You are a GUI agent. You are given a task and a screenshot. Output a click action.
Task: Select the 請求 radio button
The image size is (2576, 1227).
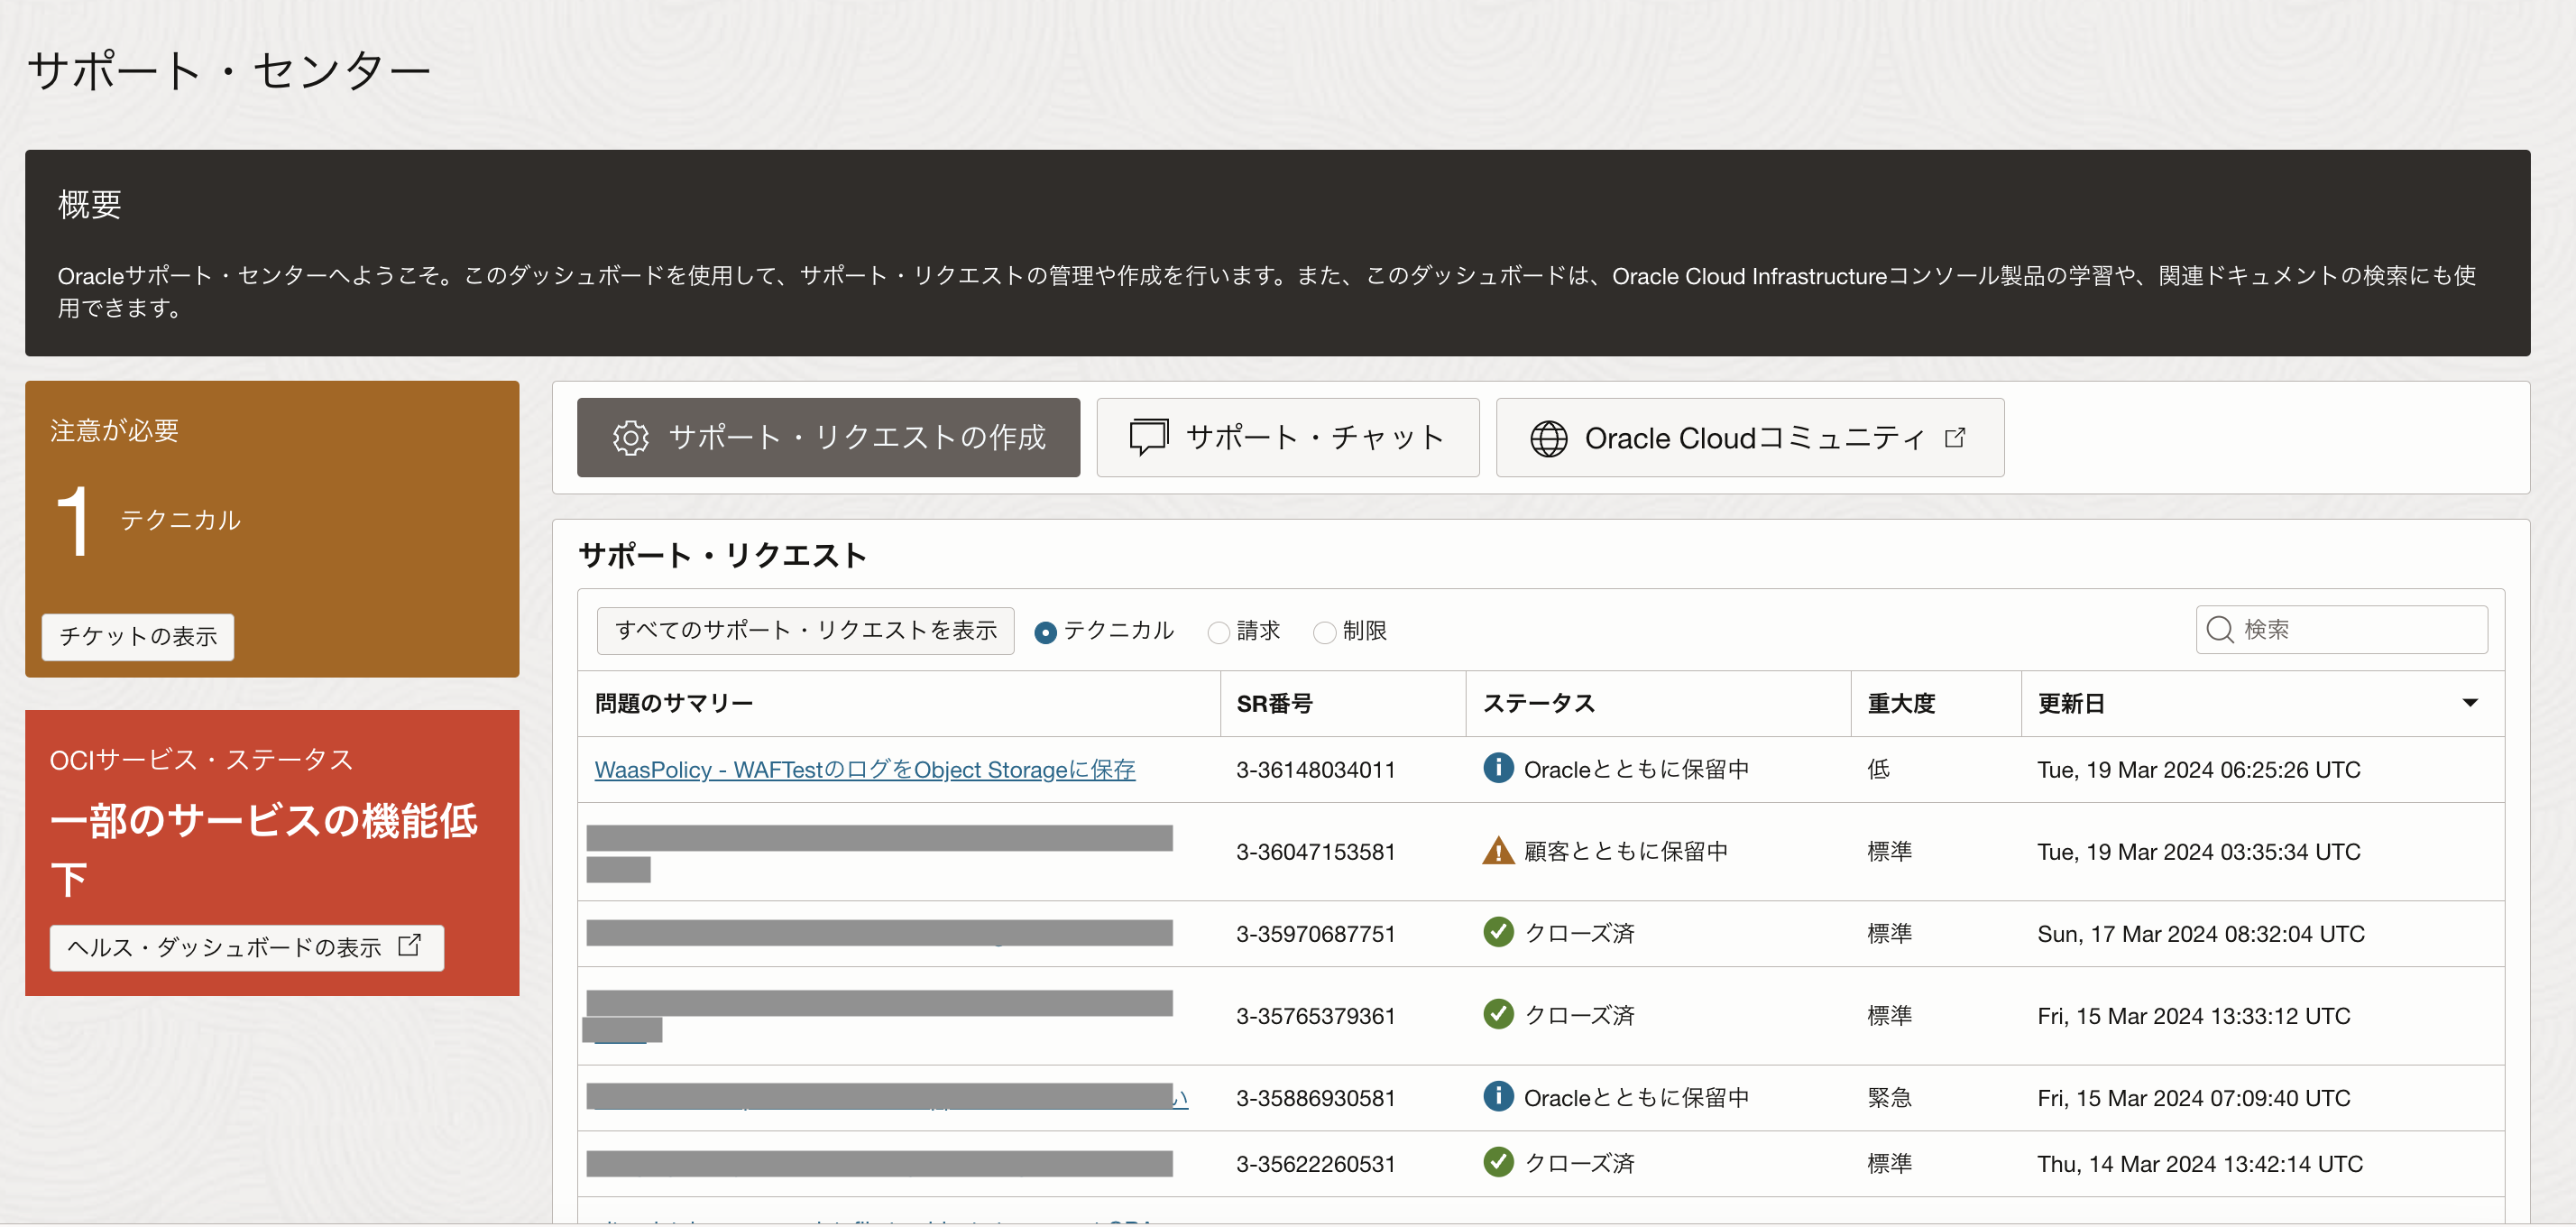(1218, 632)
